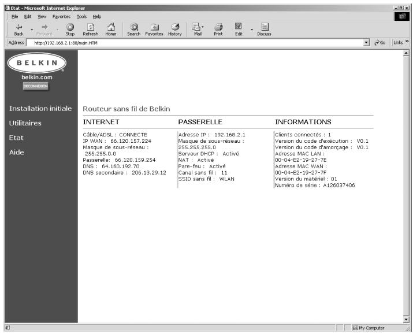413x333 pixels.
Task: Click the status bar page icon
Action: click(8, 327)
